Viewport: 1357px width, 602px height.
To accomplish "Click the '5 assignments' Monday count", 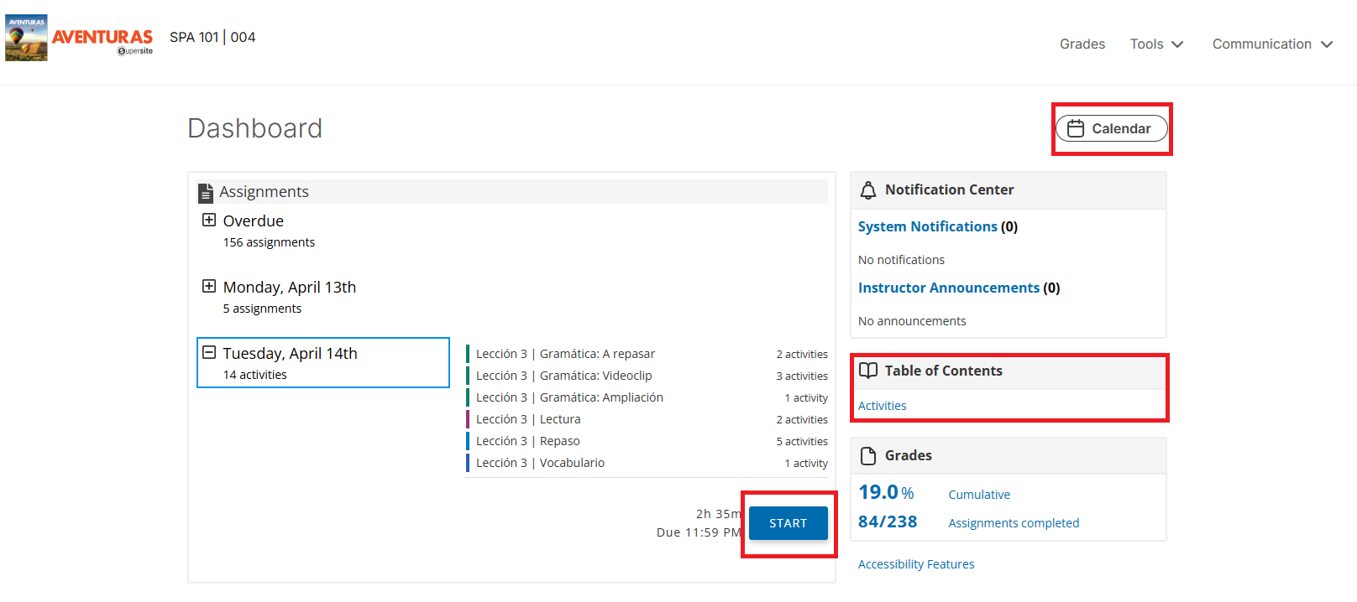I will pyautogui.click(x=262, y=309).
